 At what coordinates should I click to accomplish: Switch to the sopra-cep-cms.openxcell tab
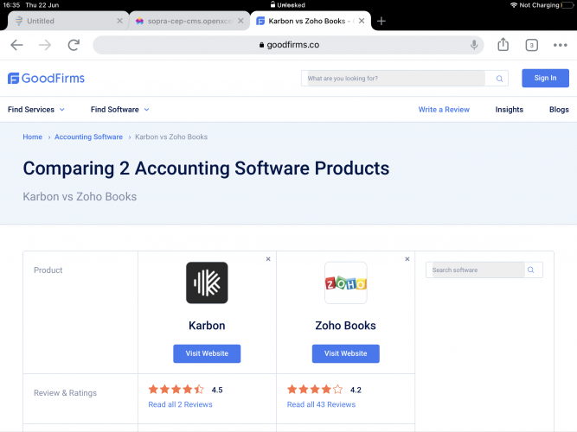click(189, 21)
